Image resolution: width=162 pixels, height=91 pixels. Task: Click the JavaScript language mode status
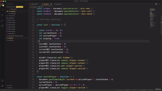tap(144, 90)
